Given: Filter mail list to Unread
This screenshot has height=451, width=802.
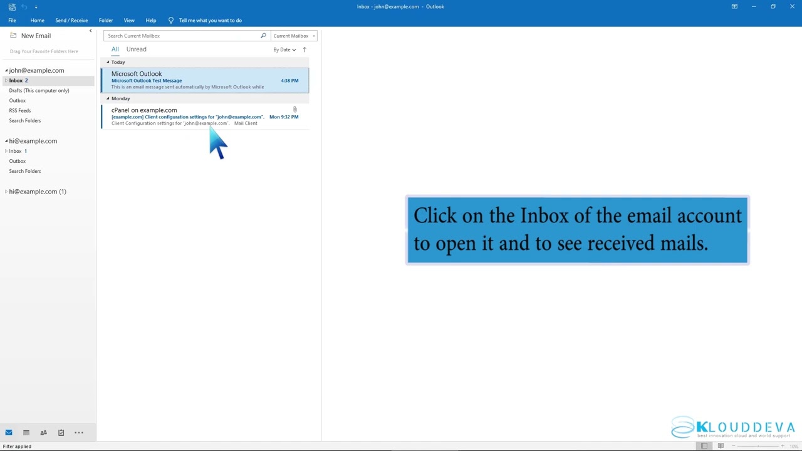Looking at the screenshot, I should [x=136, y=49].
